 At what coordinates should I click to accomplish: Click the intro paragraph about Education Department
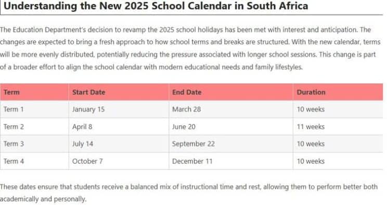coord(190,48)
